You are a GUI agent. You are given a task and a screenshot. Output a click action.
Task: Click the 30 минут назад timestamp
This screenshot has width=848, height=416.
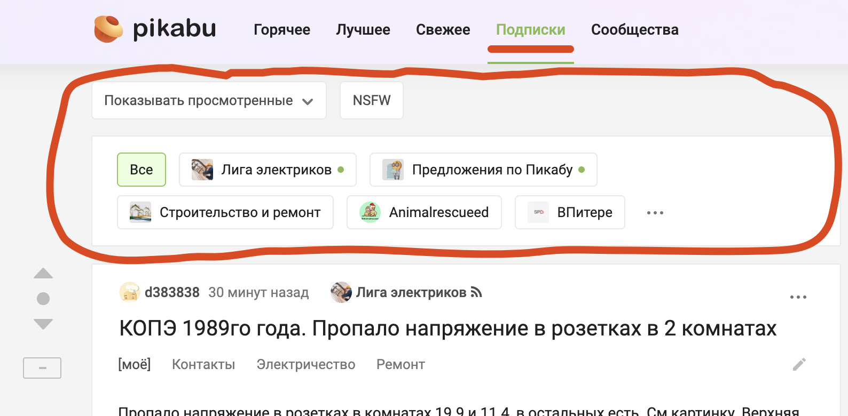click(x=258, y=292)
